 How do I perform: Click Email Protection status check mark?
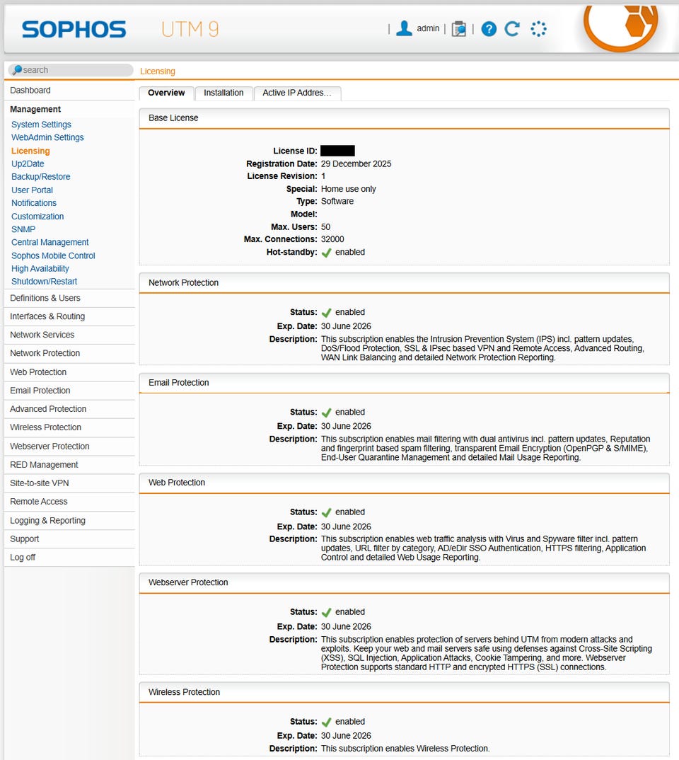[327, 413]
